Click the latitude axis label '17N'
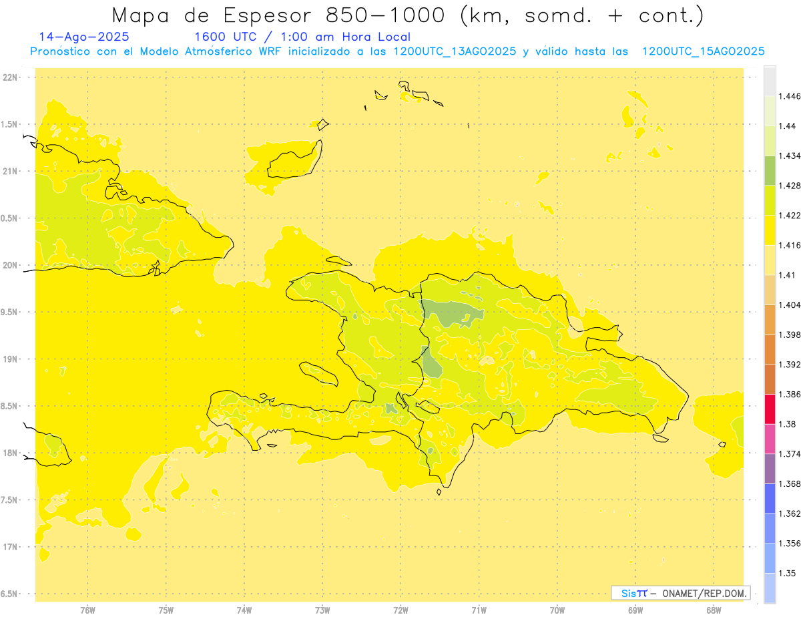This screenshot has height=619, width=801. pyautogui.click(x=10, y=547)
